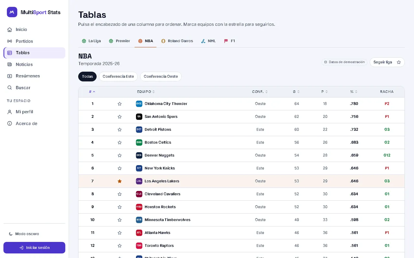This screenshot has width=414, height=258.
Task: Click the DET Pistons team badge
Action: [139, 130]
